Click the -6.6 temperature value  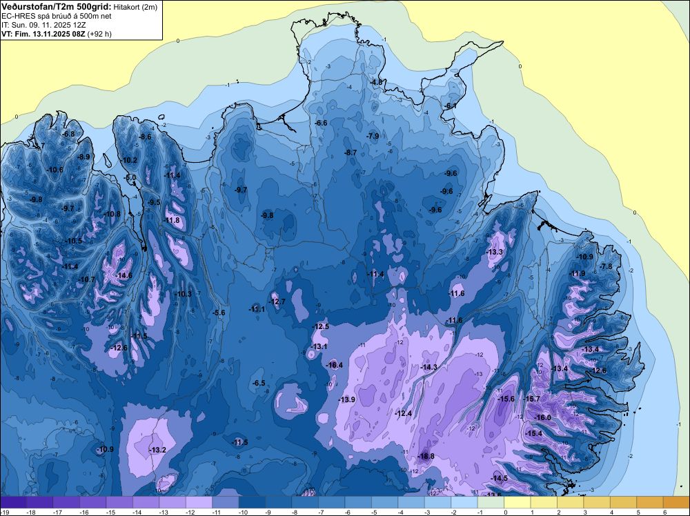(321, 123)
